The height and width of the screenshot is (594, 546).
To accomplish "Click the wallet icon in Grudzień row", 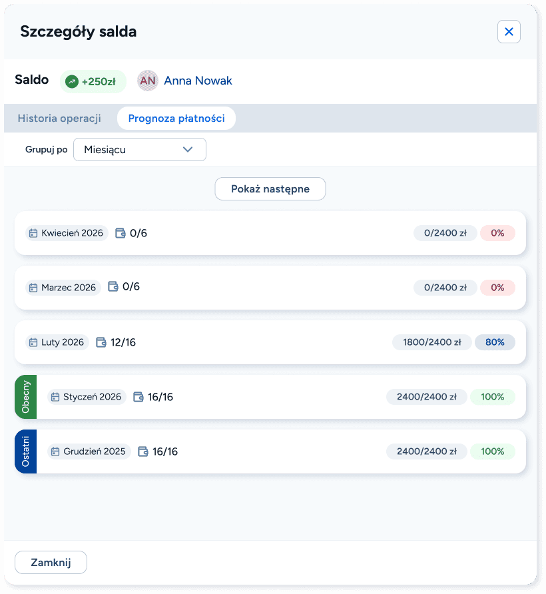I will (143, 451).
